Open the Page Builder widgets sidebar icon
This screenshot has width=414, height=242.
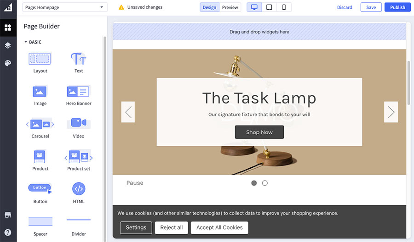pyautogui.click(x=8, y=27)
